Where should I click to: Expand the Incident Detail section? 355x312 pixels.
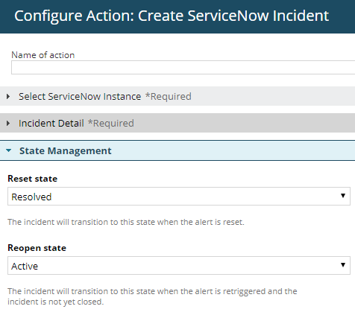tap(177, 123)
